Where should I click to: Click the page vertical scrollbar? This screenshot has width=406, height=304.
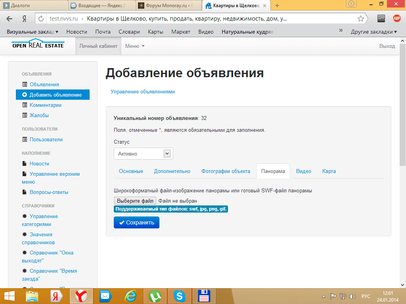coord(402,103)
